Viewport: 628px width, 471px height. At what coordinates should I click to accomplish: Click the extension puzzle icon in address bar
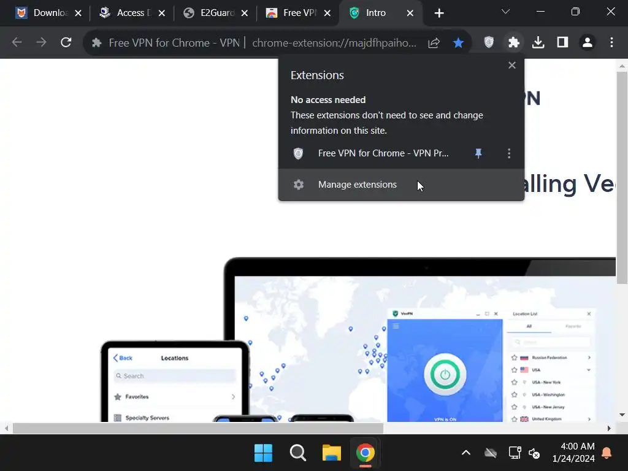tap(96, 42)
